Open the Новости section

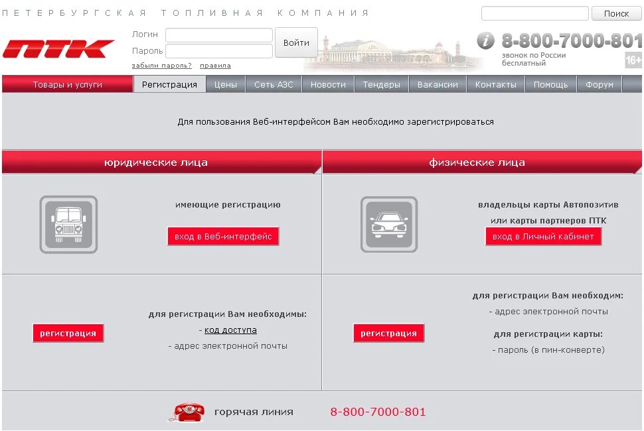click(328, 84)
